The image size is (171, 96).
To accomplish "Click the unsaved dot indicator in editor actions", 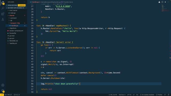I will pyautogui.click(x=165, y=2).
